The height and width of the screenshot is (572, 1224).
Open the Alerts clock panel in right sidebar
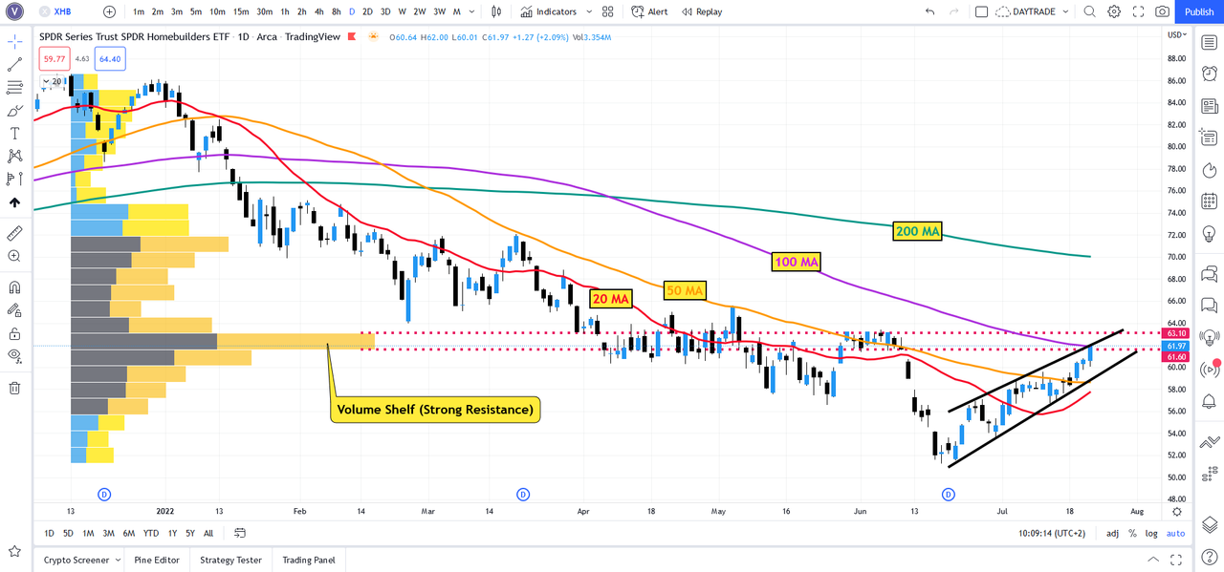coord(1210,74)
